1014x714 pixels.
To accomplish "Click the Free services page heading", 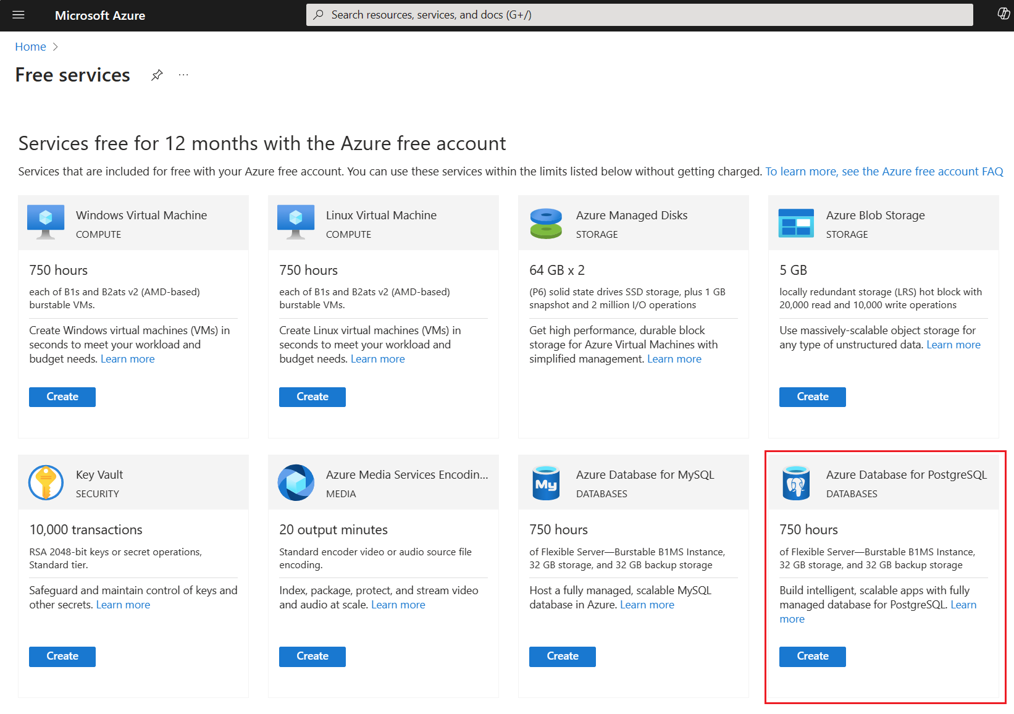I will point(73,75).
